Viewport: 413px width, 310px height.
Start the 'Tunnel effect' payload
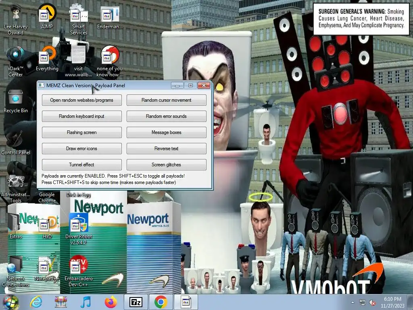[81, 165]
